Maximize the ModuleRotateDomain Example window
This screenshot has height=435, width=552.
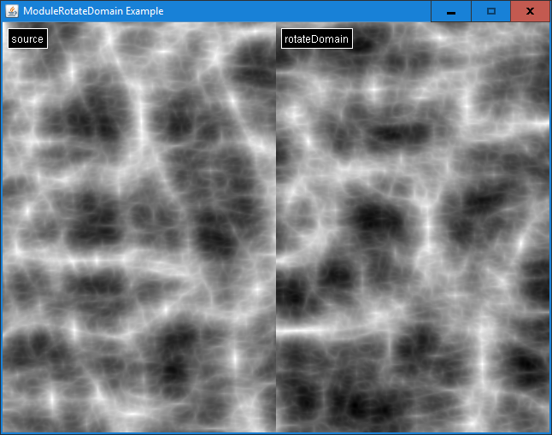point(490,11)
